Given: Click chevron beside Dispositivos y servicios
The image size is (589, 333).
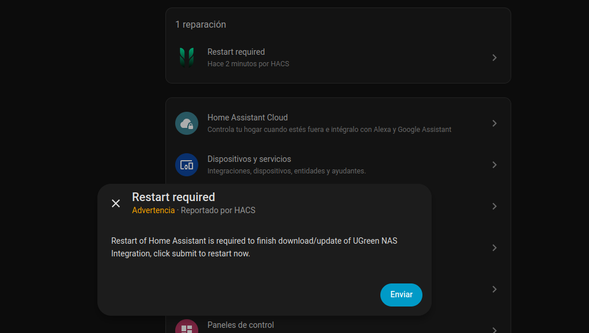Looking at the screenshot, I should point(494,165).
